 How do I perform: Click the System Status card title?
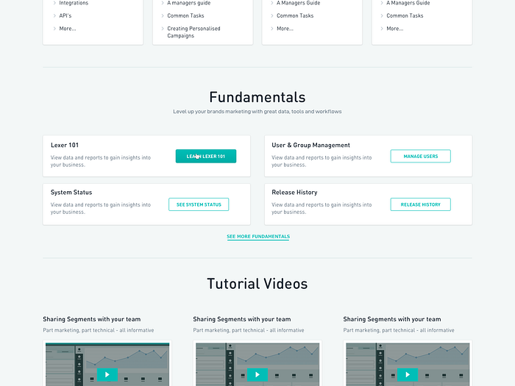pos(71,193)
